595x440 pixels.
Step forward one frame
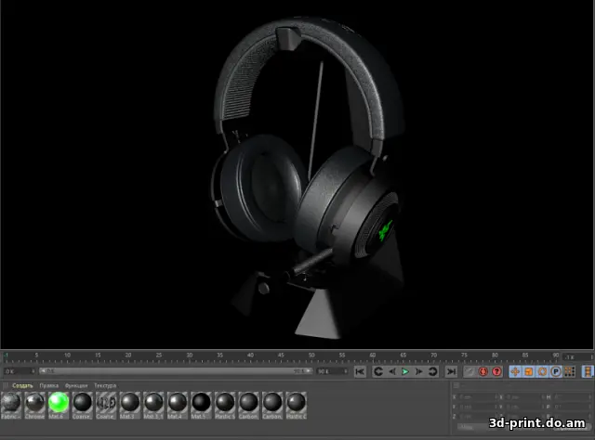point(418,371)
